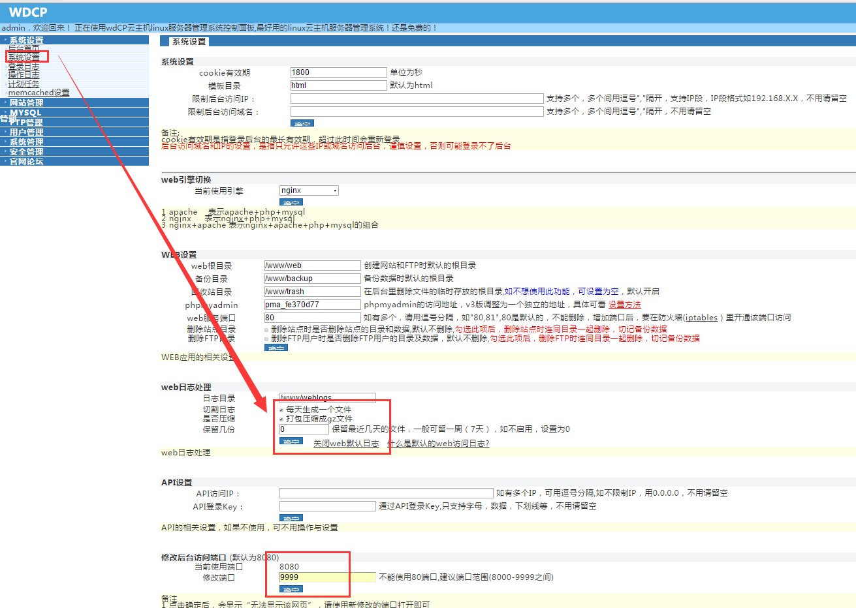Enable the 删除FTP目录 checkbox
Viewport: 856px width, 608px height.
click(x=266, y=339)
